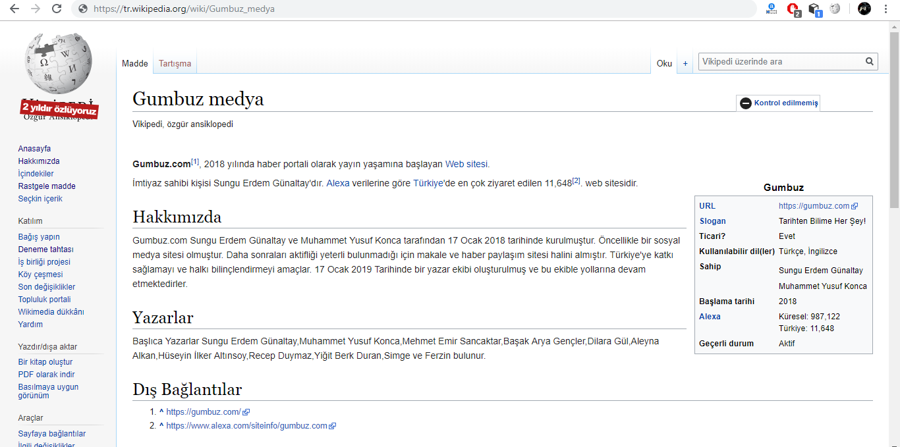The width and height of the screenshot is (900, 447).
Task: Open Son değişiklikler sidebar link
Action: pos(47,287)
